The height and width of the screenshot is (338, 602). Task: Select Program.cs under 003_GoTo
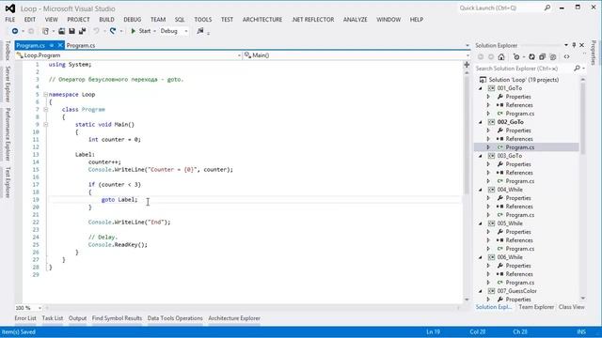point(519,181)
